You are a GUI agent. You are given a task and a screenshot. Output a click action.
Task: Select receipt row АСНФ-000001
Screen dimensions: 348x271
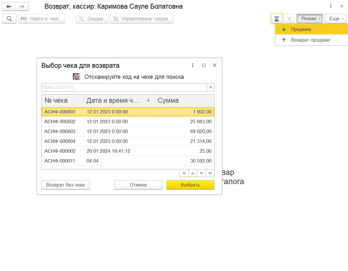(128, 112)
